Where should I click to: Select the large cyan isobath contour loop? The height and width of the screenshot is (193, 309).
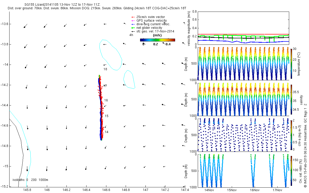[110, 55]
